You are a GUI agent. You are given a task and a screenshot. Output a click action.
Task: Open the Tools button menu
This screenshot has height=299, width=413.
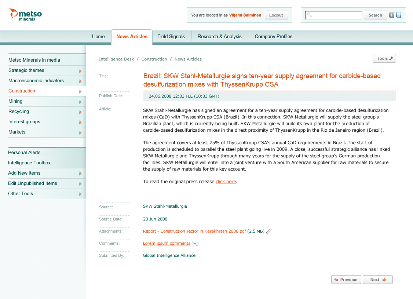click(384, 58)
